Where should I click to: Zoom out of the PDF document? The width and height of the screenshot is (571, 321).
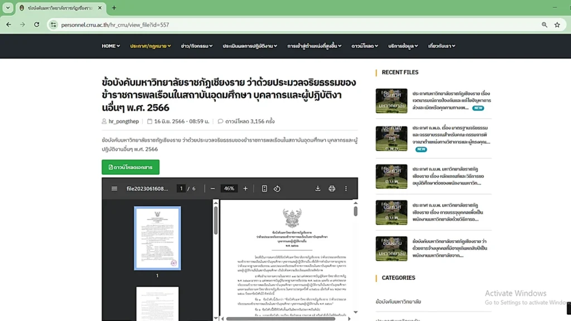click(212, 188)
